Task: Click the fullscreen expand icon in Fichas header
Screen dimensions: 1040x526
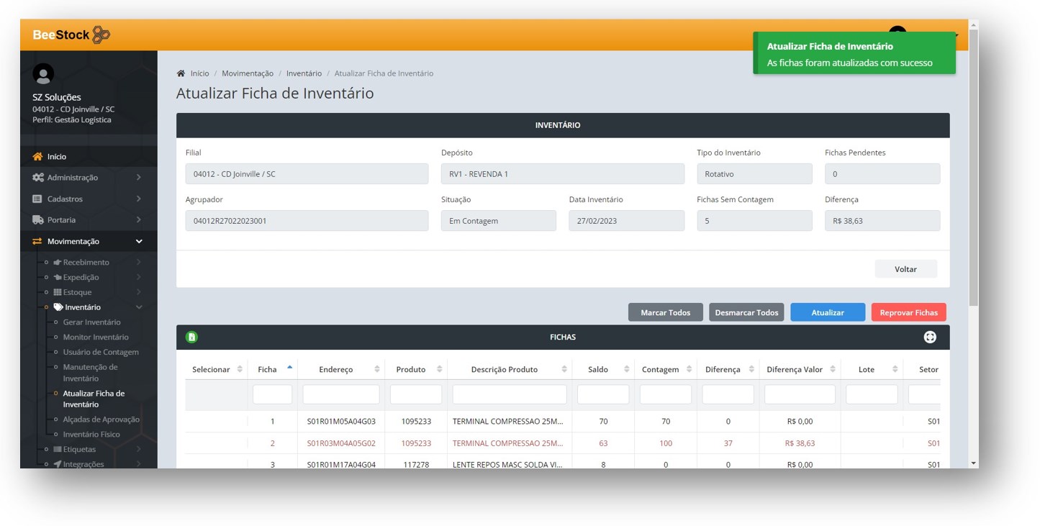Action: coord(930,337)
